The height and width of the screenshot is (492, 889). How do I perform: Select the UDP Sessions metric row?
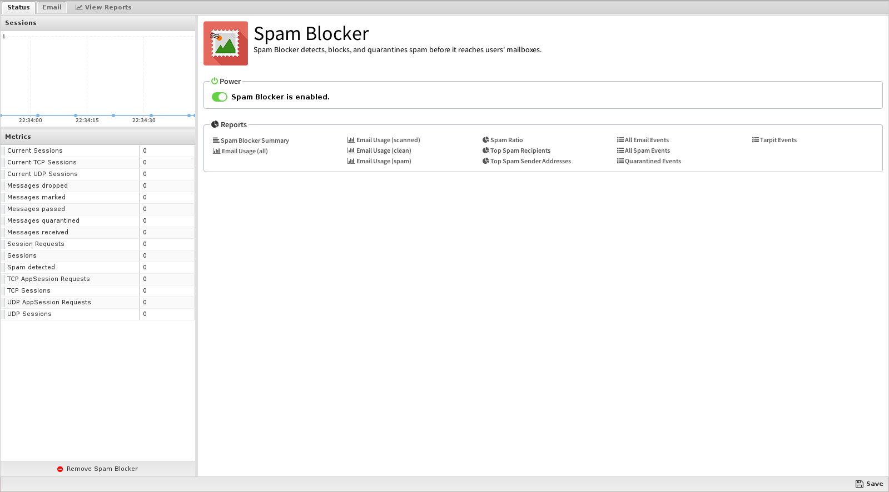pos(98,314)
